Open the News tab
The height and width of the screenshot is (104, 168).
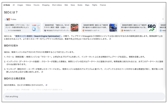[73, 5]
